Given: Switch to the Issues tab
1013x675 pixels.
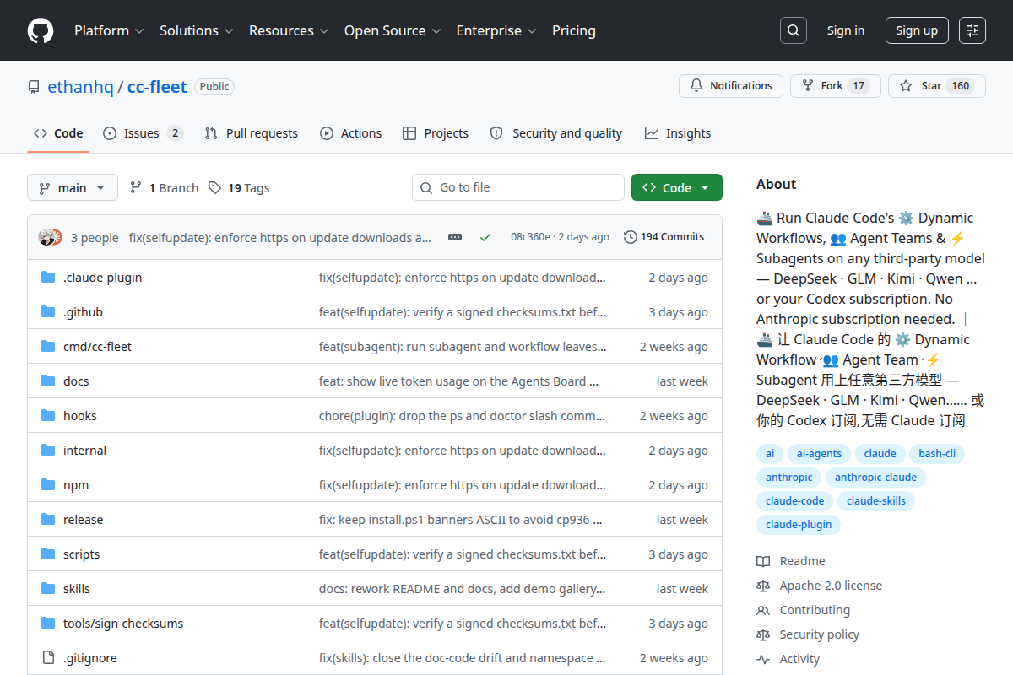Looking at the screenshot, I should pyautogui.click(x=143, y=133).
